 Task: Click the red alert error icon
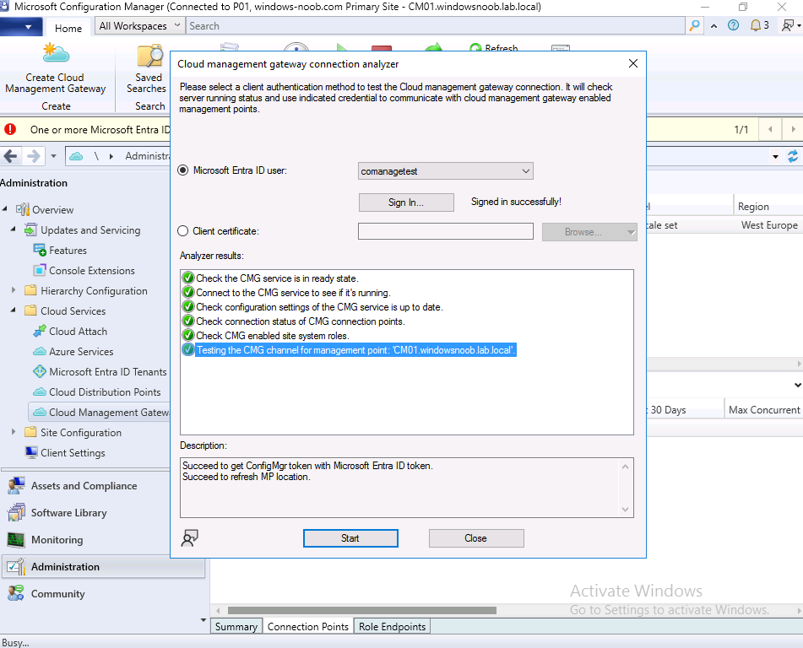pyautogui.click(x=10, y=129)
